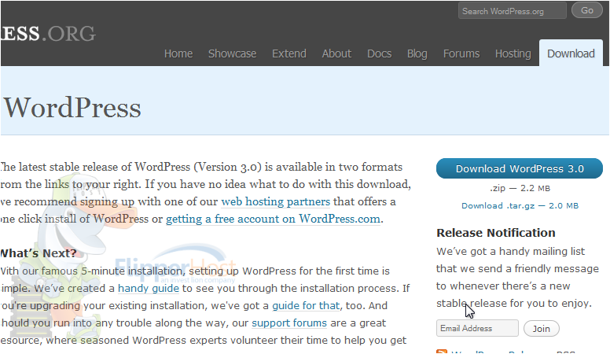The image size is (610, 354).
Task: Download the .tar.gz 2.0 MB archive
Action: [x=520, y=205]
